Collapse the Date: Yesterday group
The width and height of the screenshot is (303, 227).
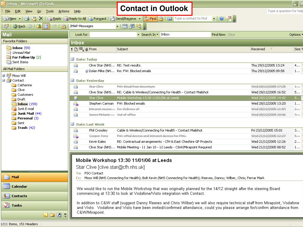coord(72,80)
